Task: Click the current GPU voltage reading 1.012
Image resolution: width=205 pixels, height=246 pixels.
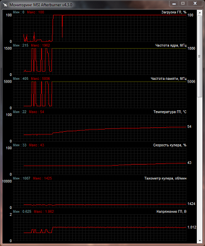Action: tap(192, 227)
